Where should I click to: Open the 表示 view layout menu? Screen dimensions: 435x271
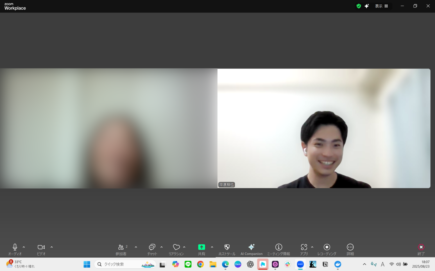tap(381, 6)
